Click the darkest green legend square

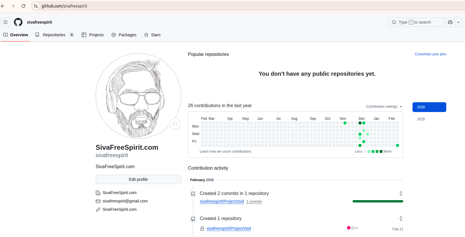coord(381,151)
